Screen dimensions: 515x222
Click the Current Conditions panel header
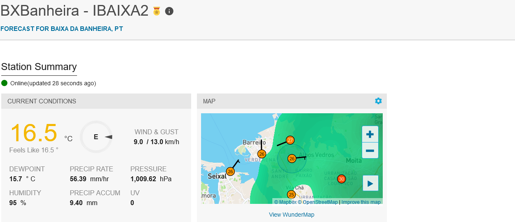point(96,101)
